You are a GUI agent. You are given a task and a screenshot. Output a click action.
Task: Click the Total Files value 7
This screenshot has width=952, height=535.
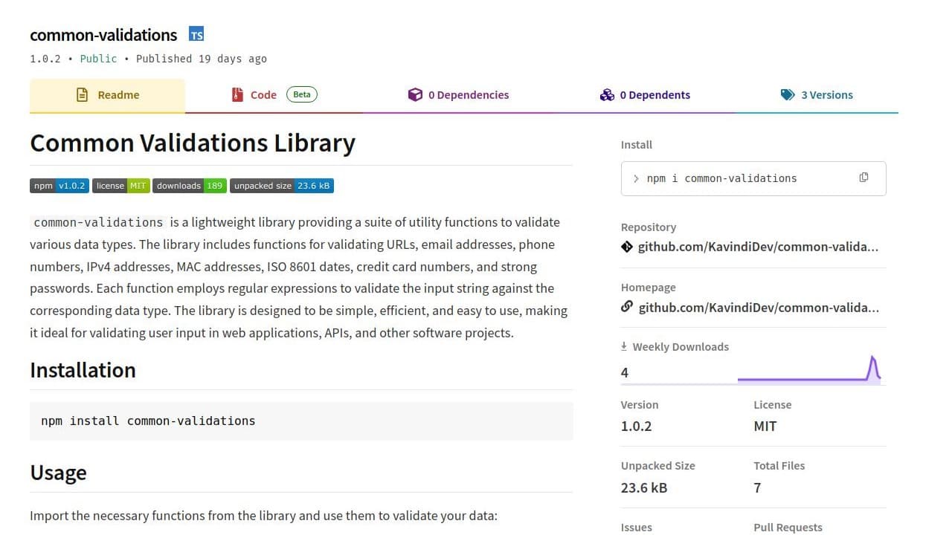[x=757, y=487]
